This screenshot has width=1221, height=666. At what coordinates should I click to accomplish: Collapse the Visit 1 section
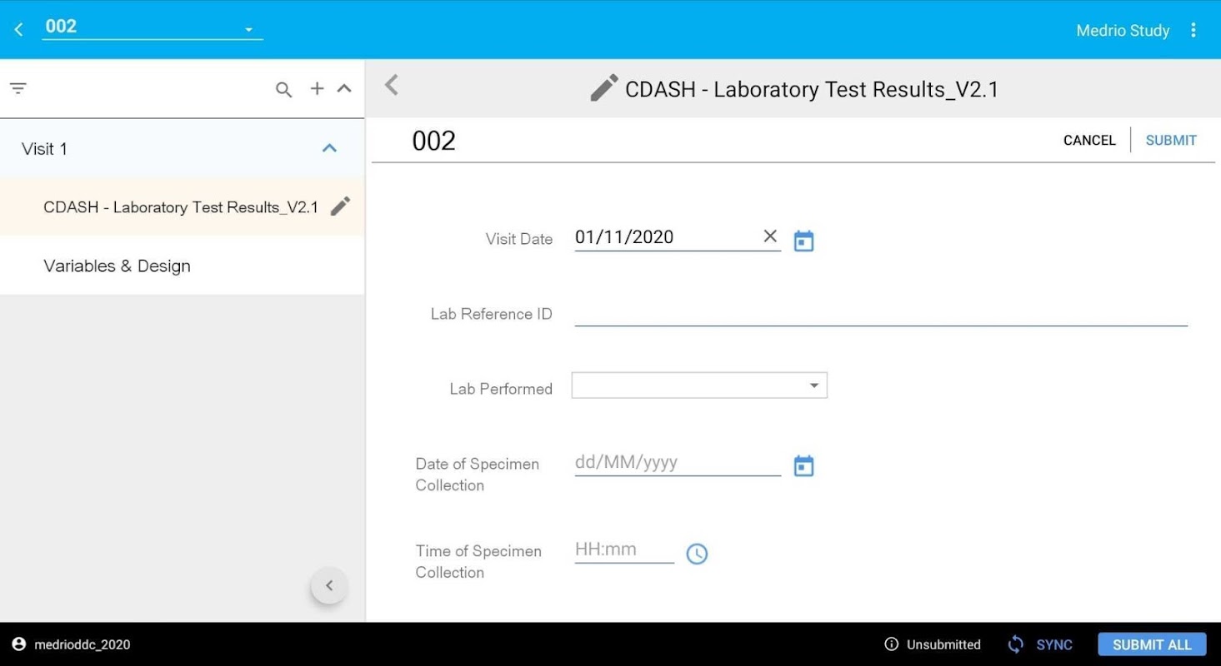pyautogui.click(x=329, y=148)
